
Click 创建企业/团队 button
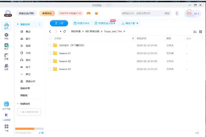click(x=26, y=13)
